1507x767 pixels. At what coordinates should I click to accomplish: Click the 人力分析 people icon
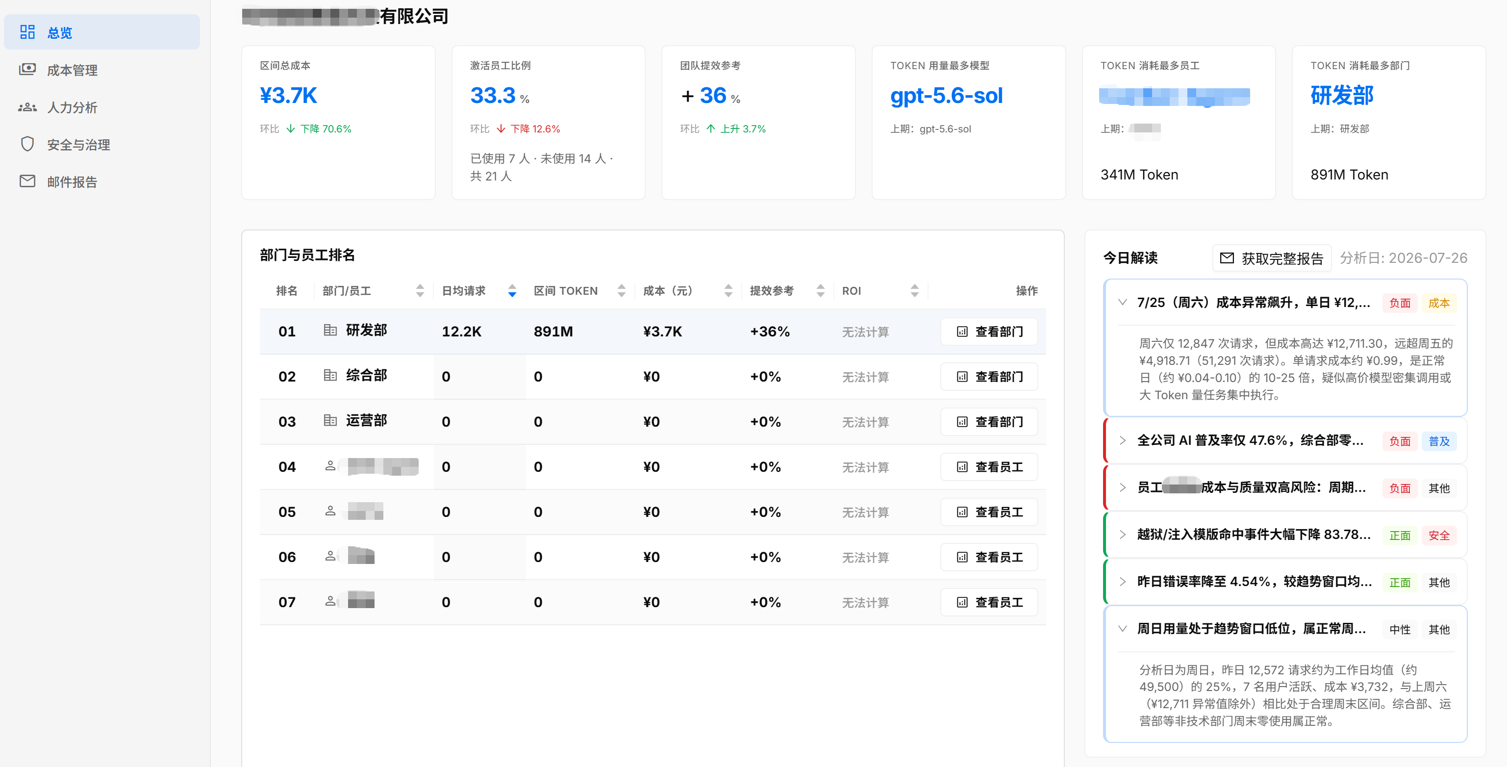tap(27, 107)
